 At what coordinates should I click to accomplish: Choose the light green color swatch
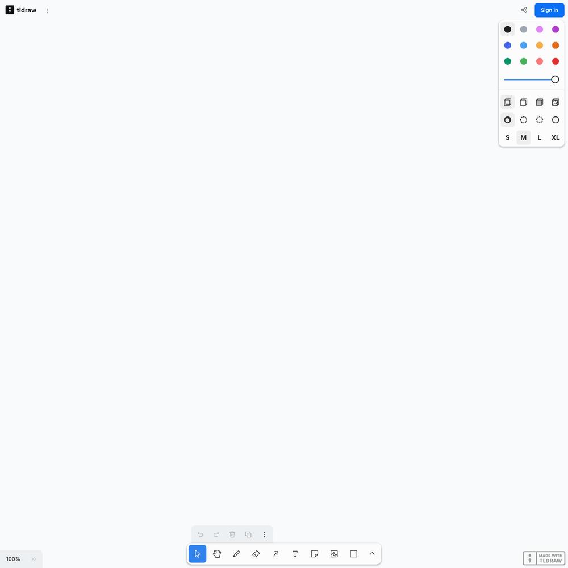click(x=524, y=61)
